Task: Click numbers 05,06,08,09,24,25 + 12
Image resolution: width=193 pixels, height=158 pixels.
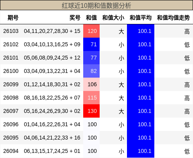Action: tap(52, 58)
